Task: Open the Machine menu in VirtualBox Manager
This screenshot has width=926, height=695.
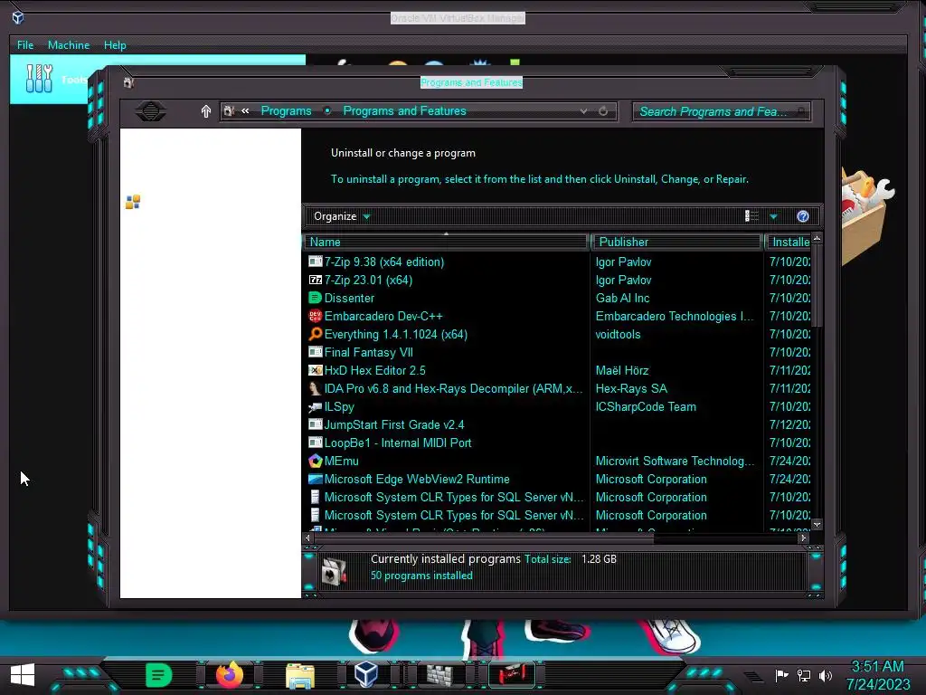Action: (x=69, y=45)
